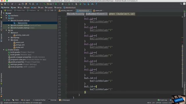Viewport: 186px width, 104px height.
Task: Click the Paste toolbar icon
Action: [26, 4]
